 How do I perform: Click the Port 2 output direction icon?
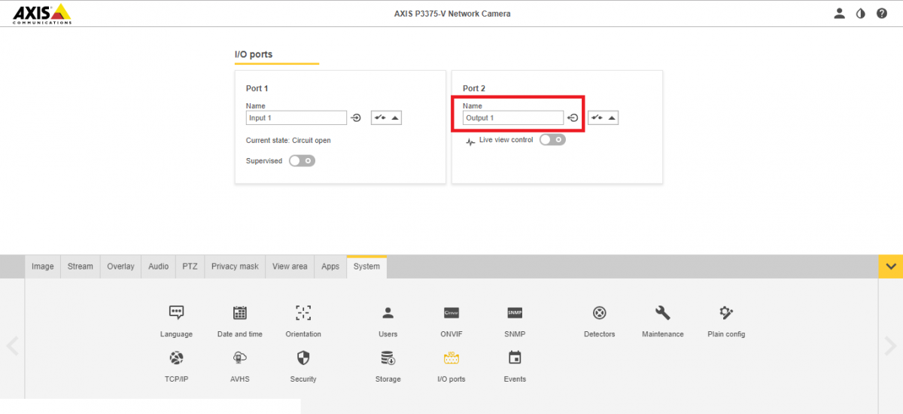[573, 117]
